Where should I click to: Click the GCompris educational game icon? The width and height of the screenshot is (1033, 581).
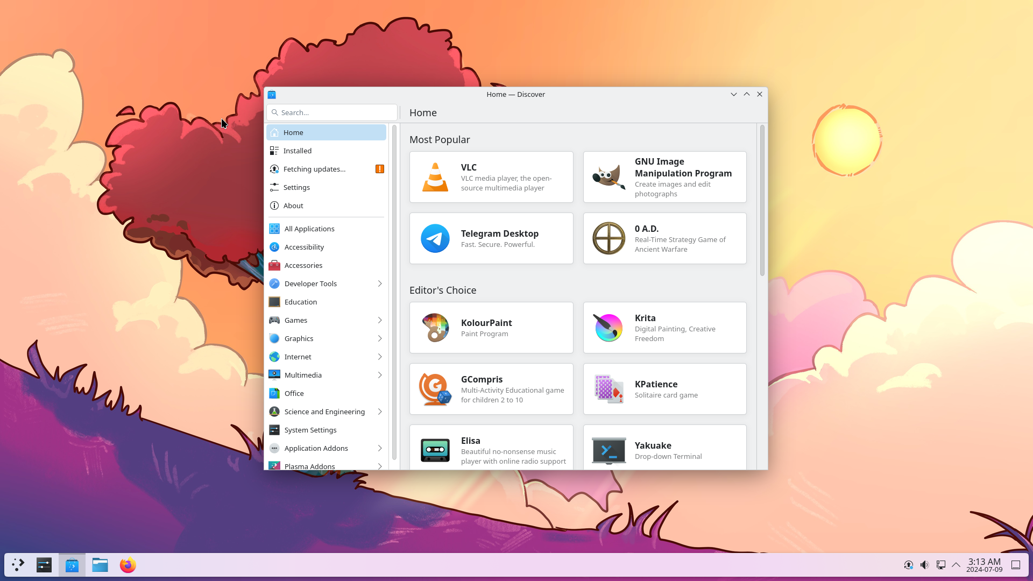[x=435, y=388]
